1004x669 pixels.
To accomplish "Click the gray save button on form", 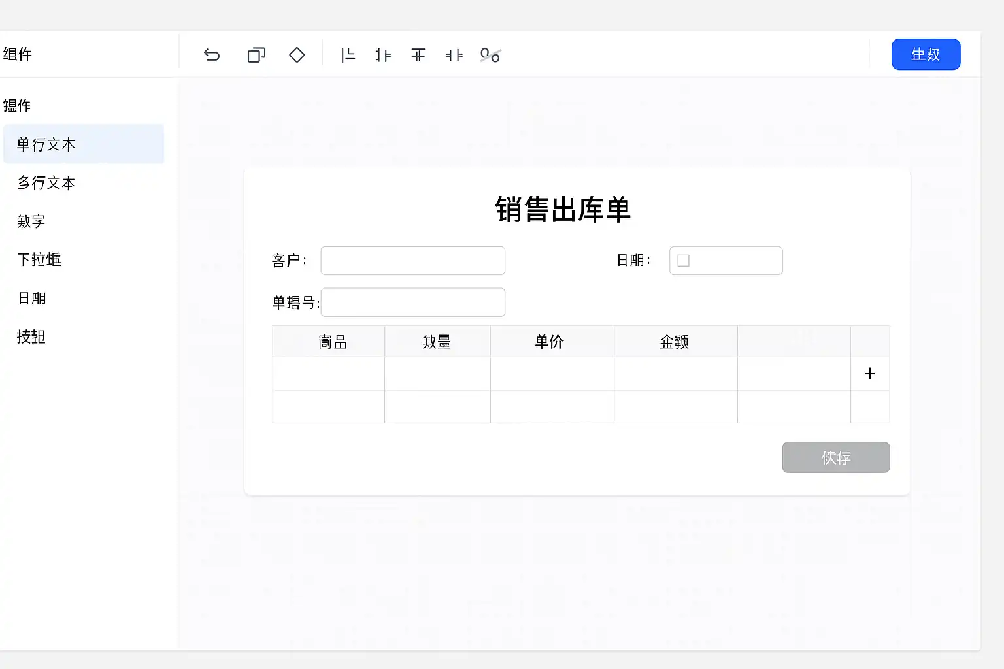I will [x=835, y=457].
